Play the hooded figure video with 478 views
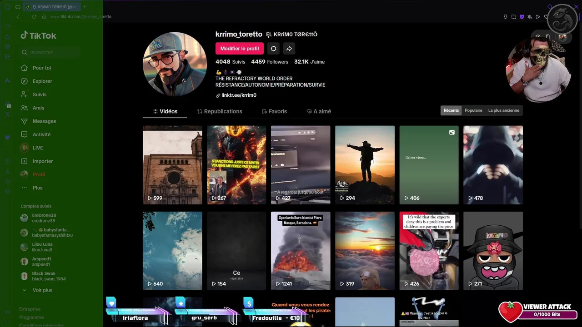582x327 pixels. 493,165
